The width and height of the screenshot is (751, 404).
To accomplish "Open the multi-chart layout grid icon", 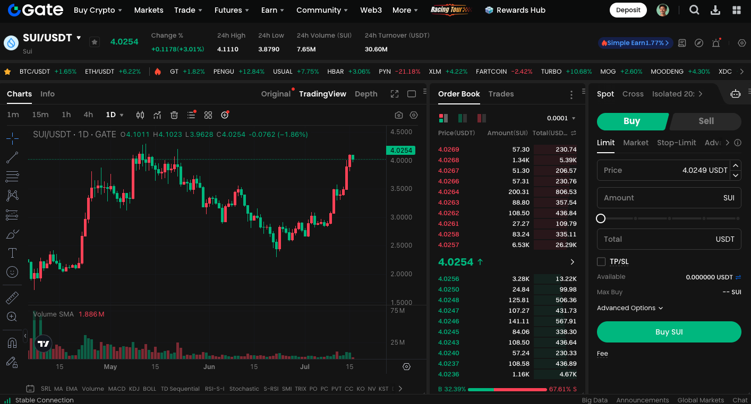I will pyautogui.click(x=208, y=115).
